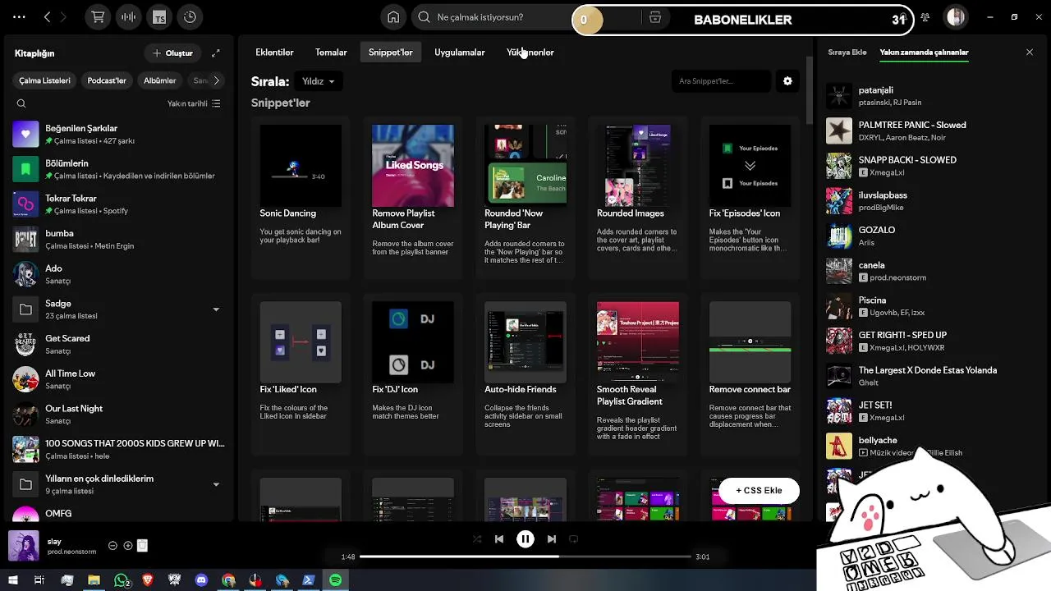Skip to next track
1051x591 pixels.
coord(552,539)
